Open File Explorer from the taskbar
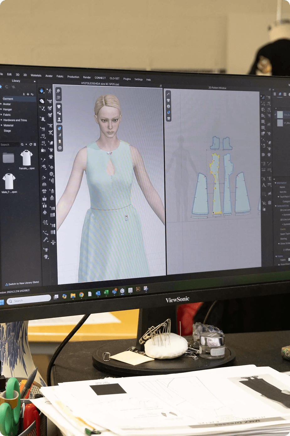Viewport: 290px width, 436px height. pos(73,296)
